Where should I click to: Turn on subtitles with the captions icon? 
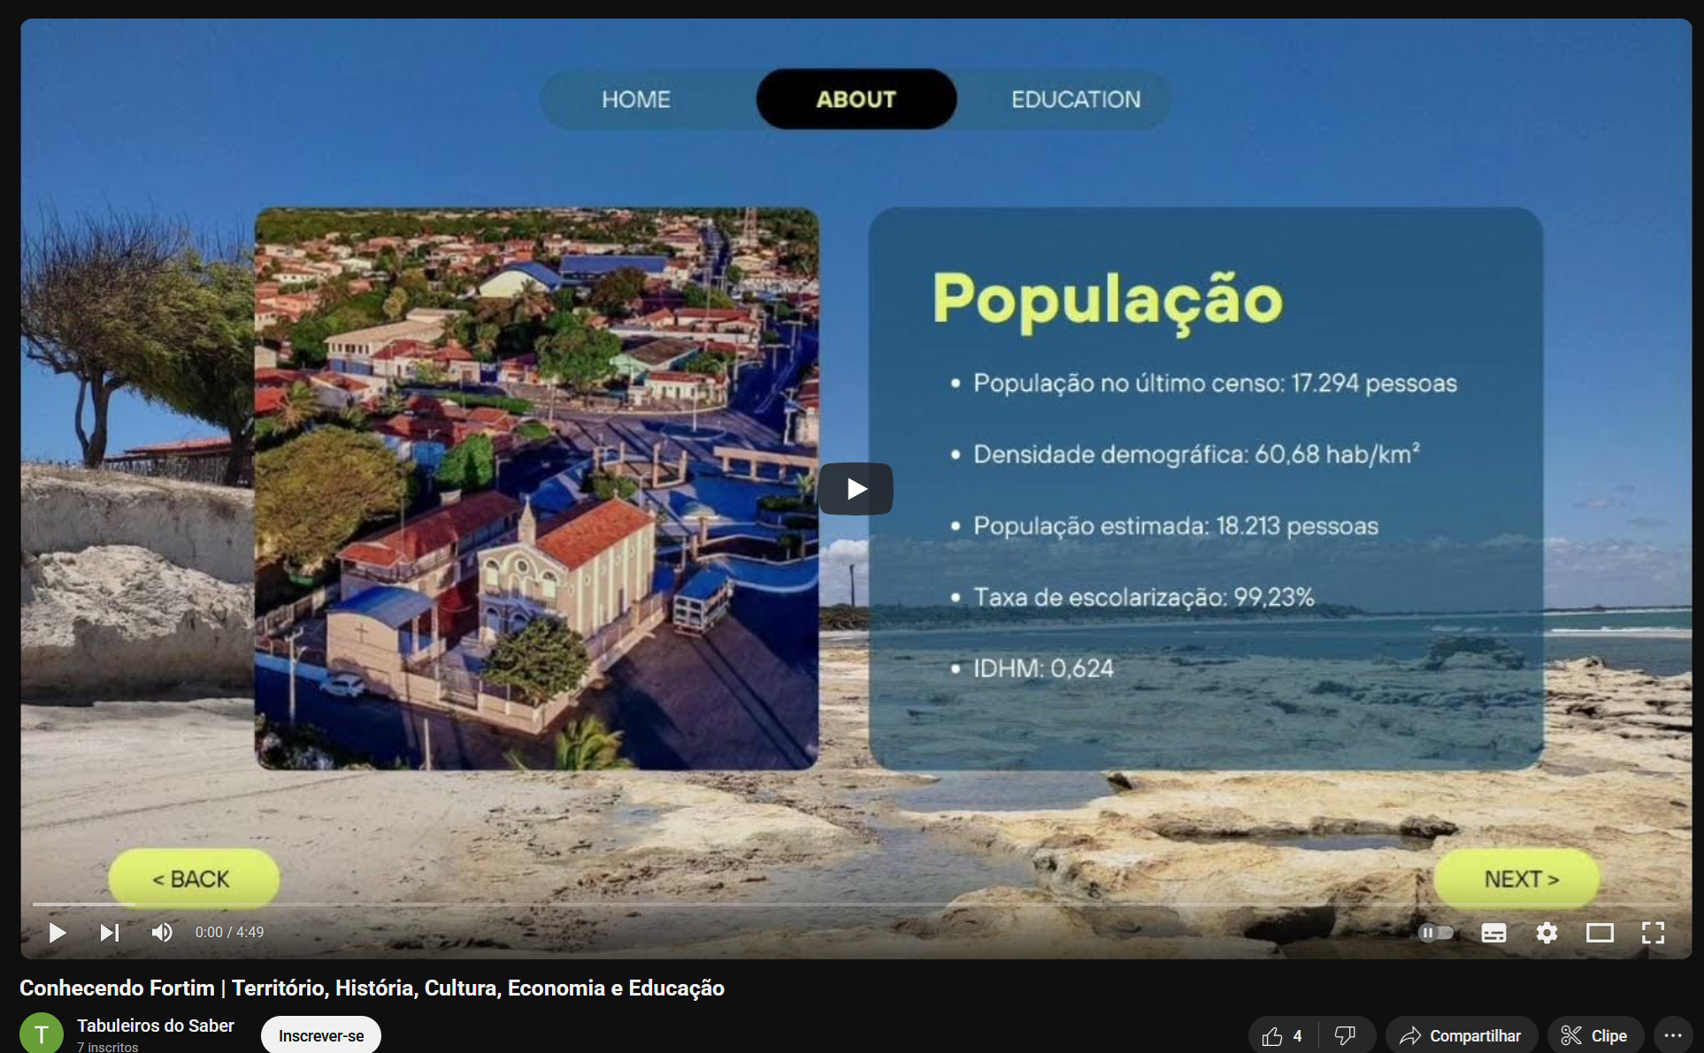tap(1493, 932)
